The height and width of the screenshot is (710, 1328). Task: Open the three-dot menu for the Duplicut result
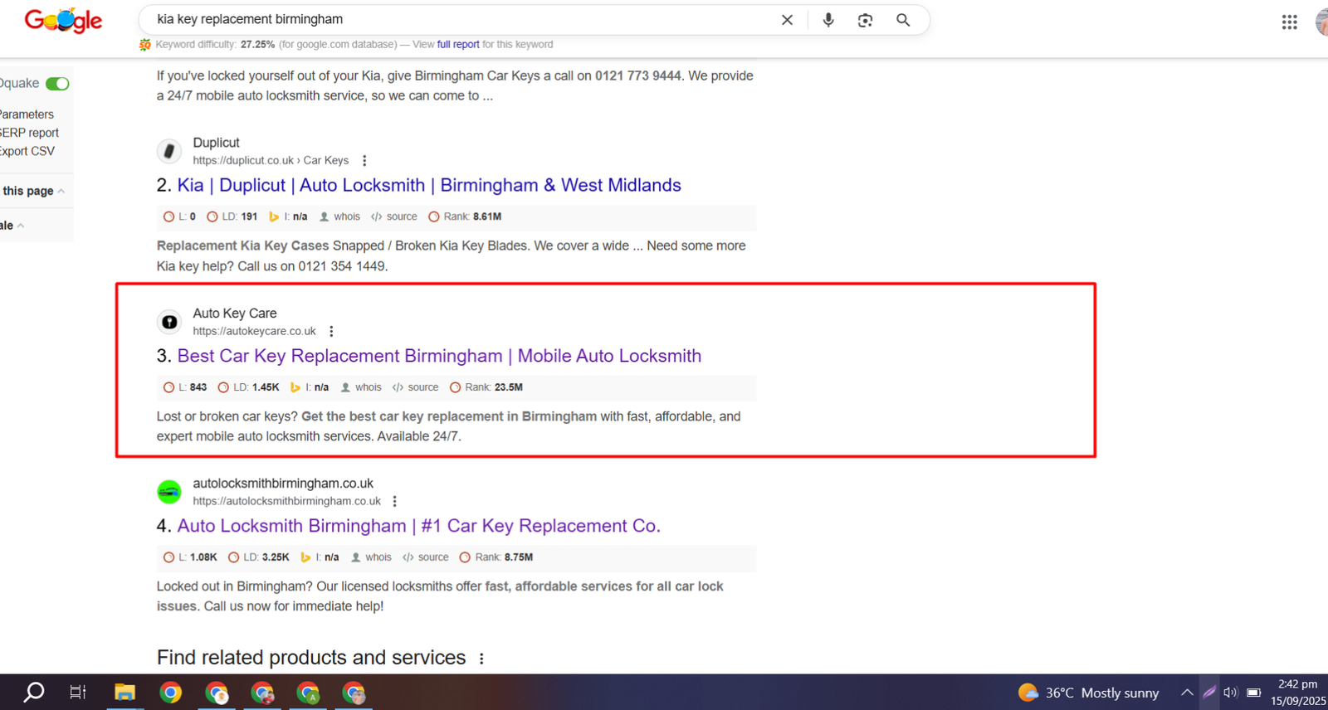pos(364,161)
